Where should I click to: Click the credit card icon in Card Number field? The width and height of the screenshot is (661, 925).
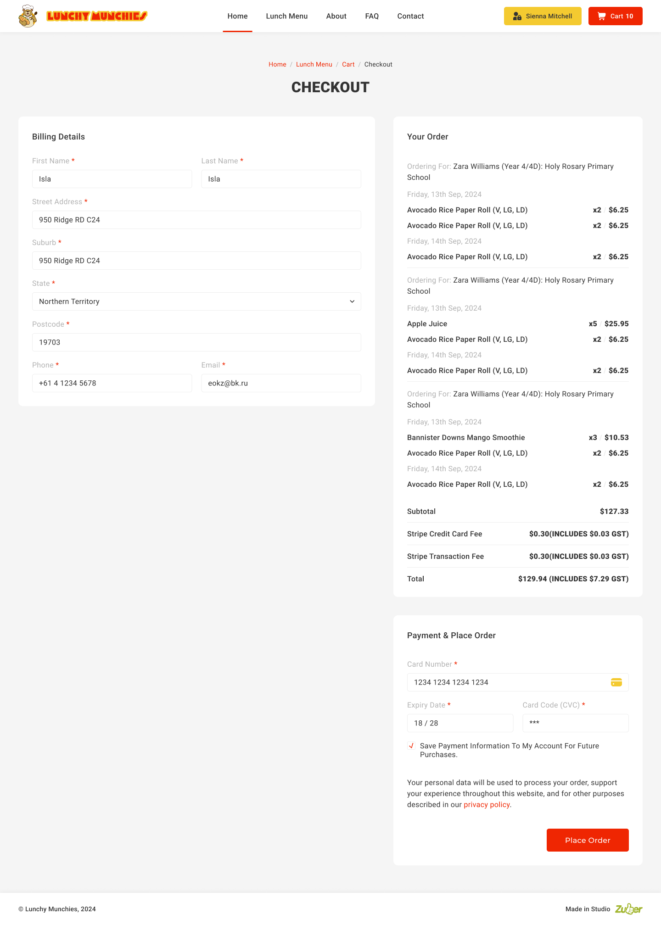(616, 682)
